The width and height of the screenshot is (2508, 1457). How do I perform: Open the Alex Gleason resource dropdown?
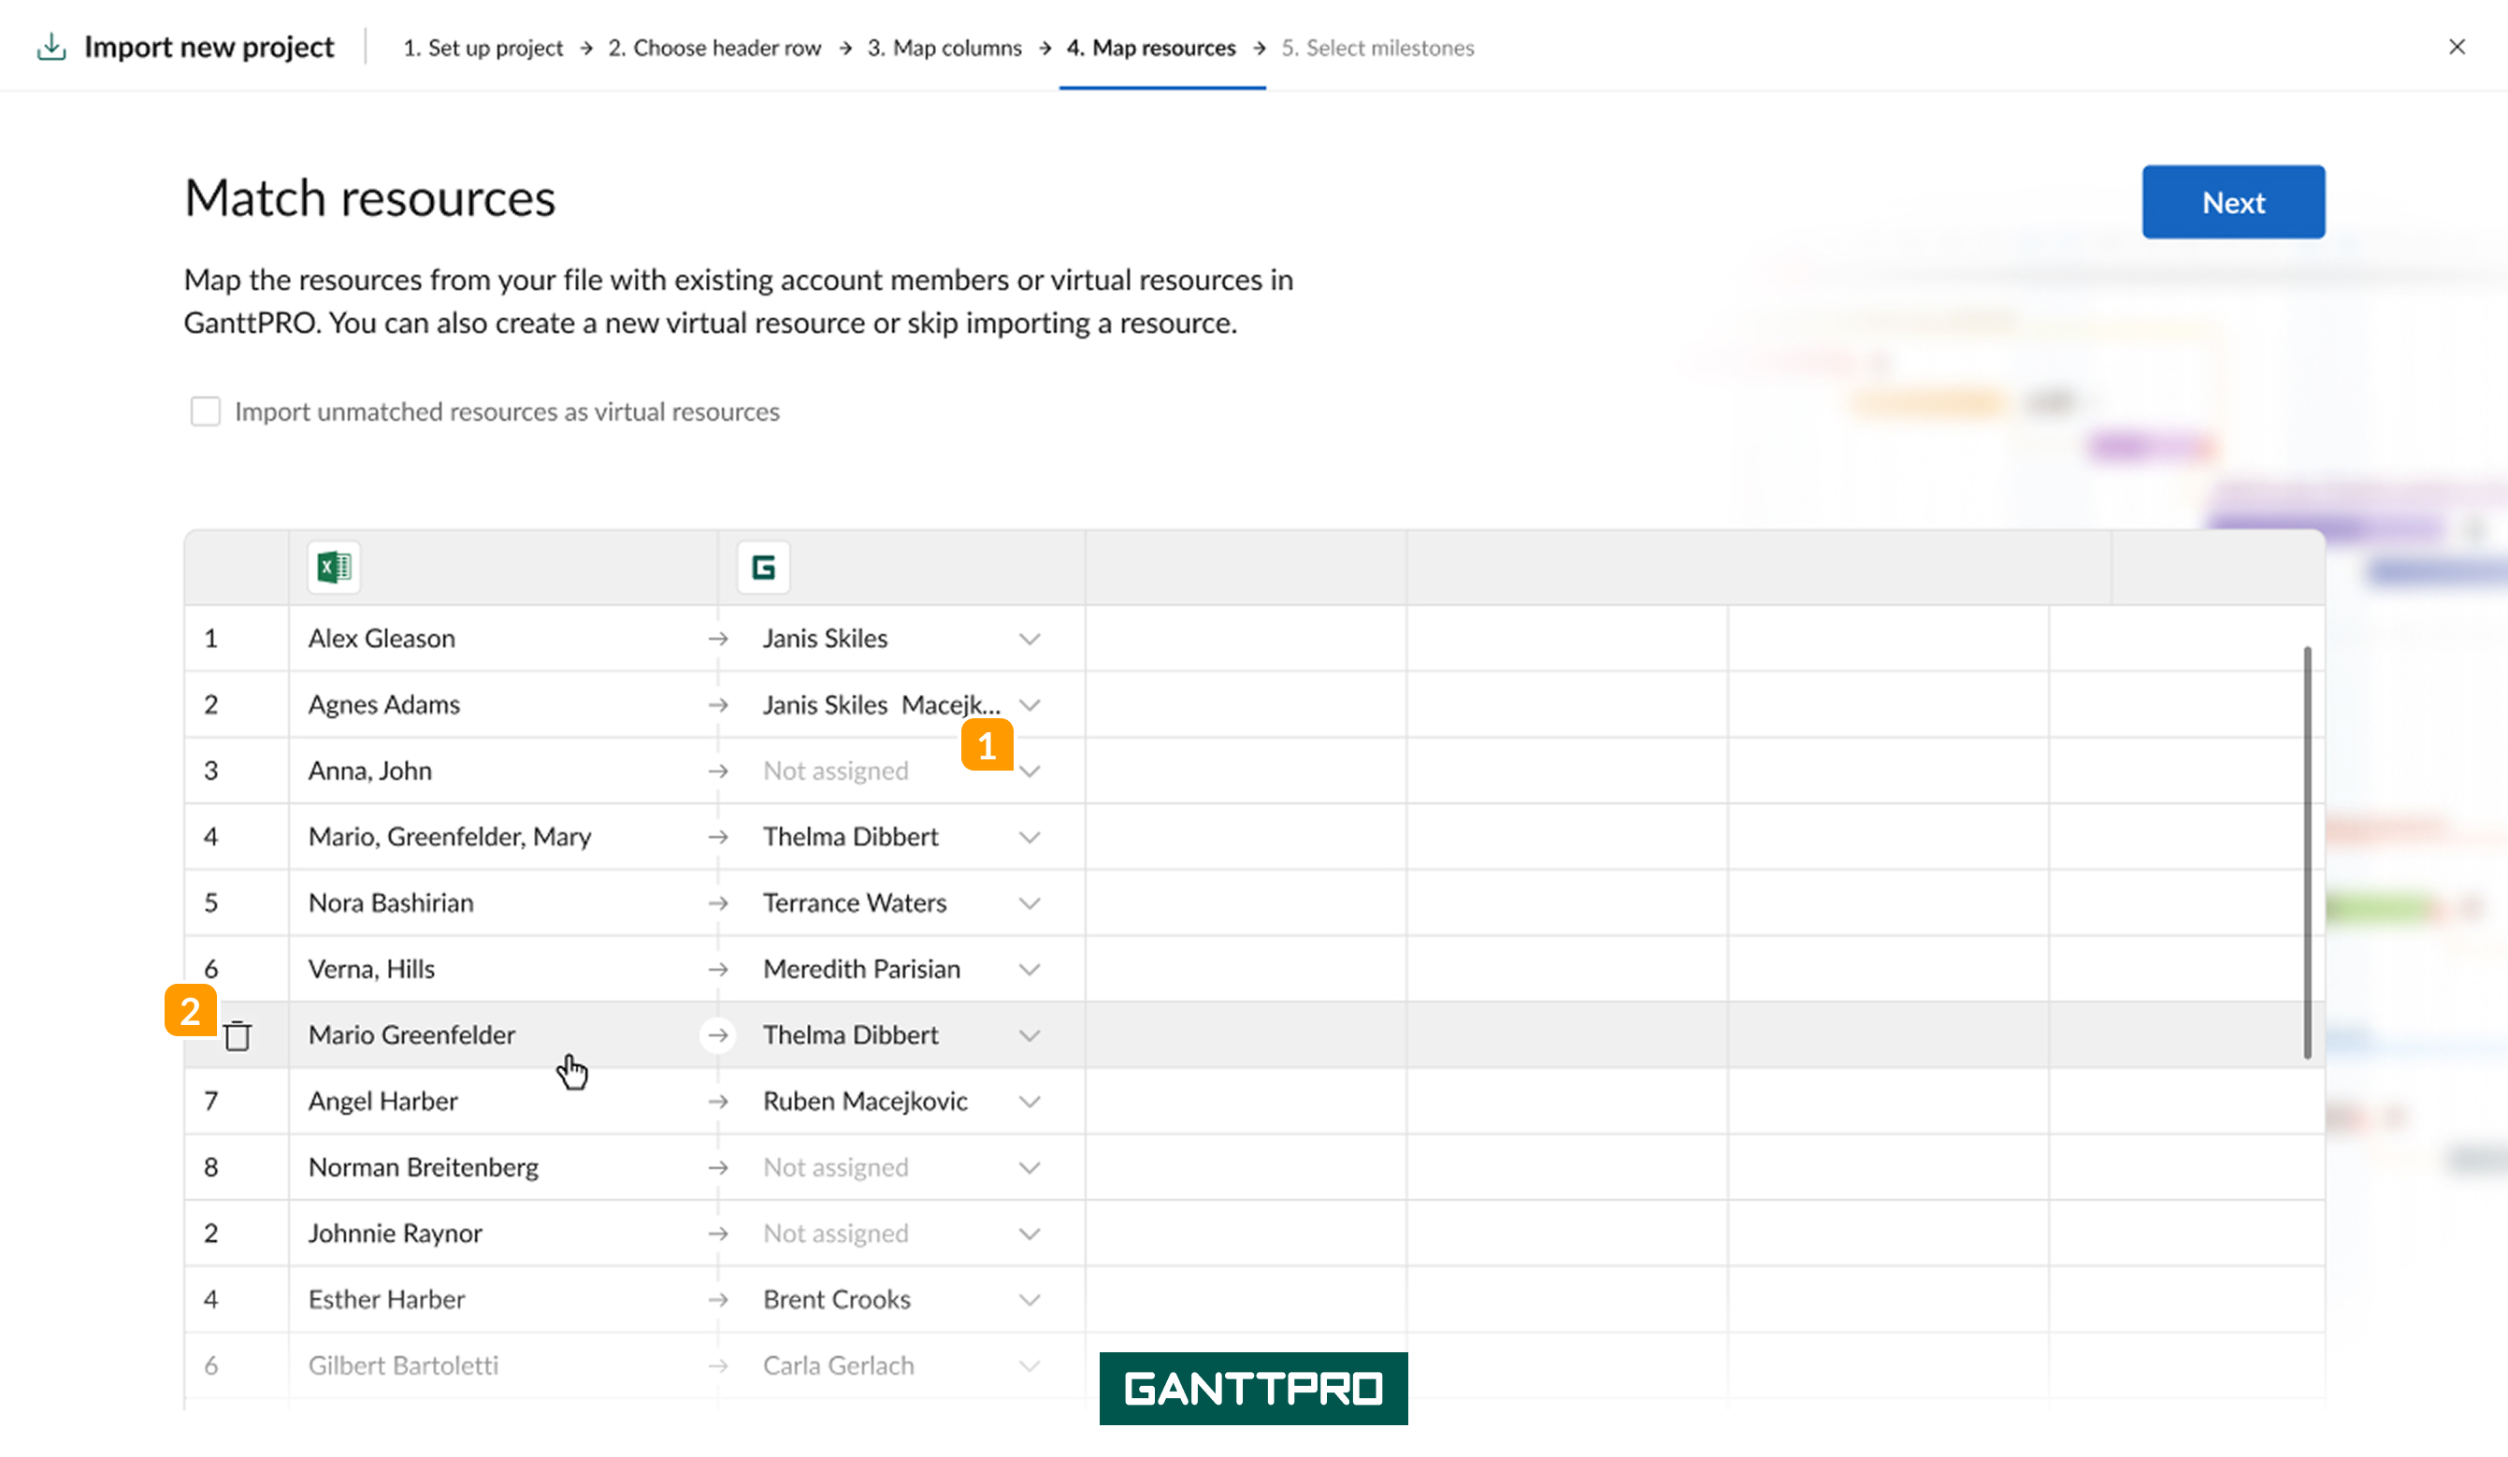tap(1029, 639)
